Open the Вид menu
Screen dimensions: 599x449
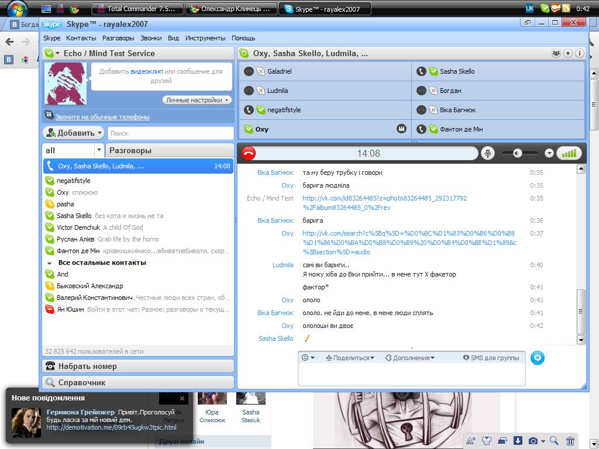click(173, 38)
